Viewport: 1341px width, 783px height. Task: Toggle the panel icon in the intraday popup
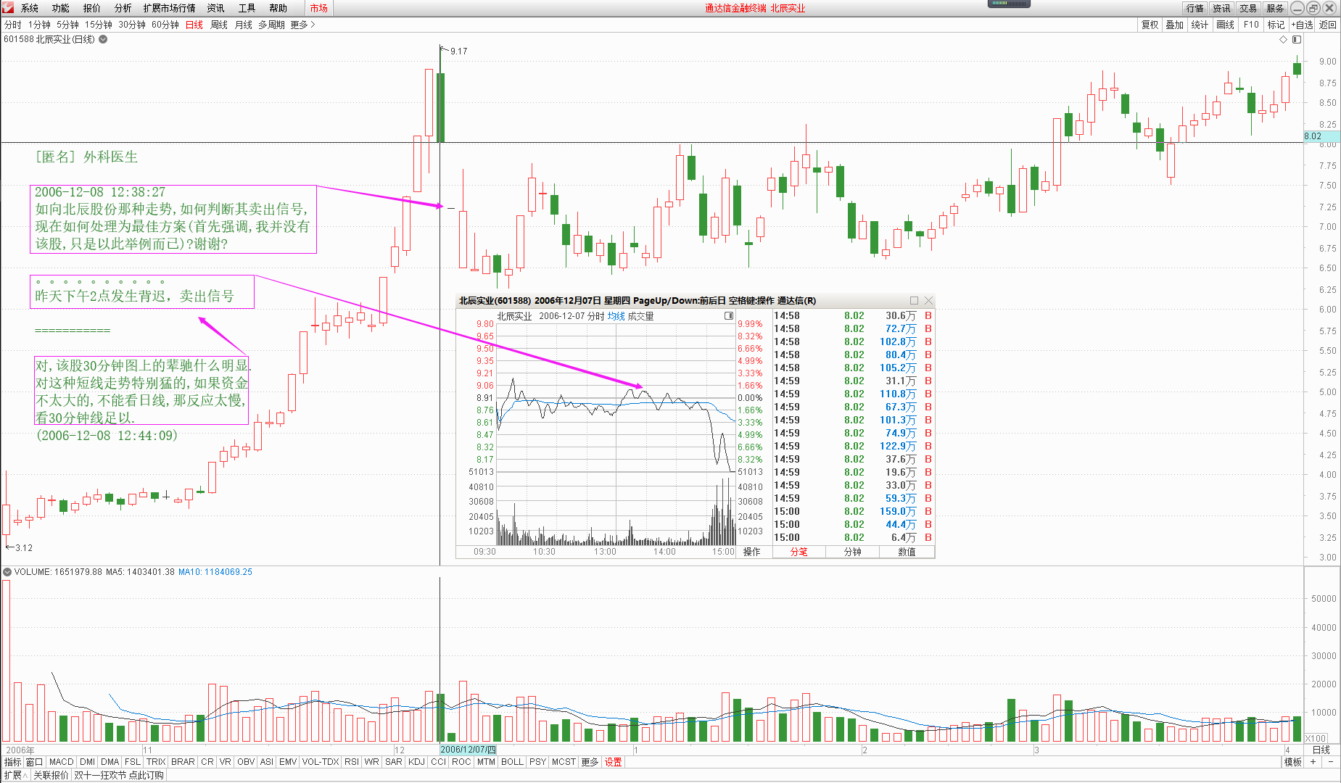[x=729, y=316]
